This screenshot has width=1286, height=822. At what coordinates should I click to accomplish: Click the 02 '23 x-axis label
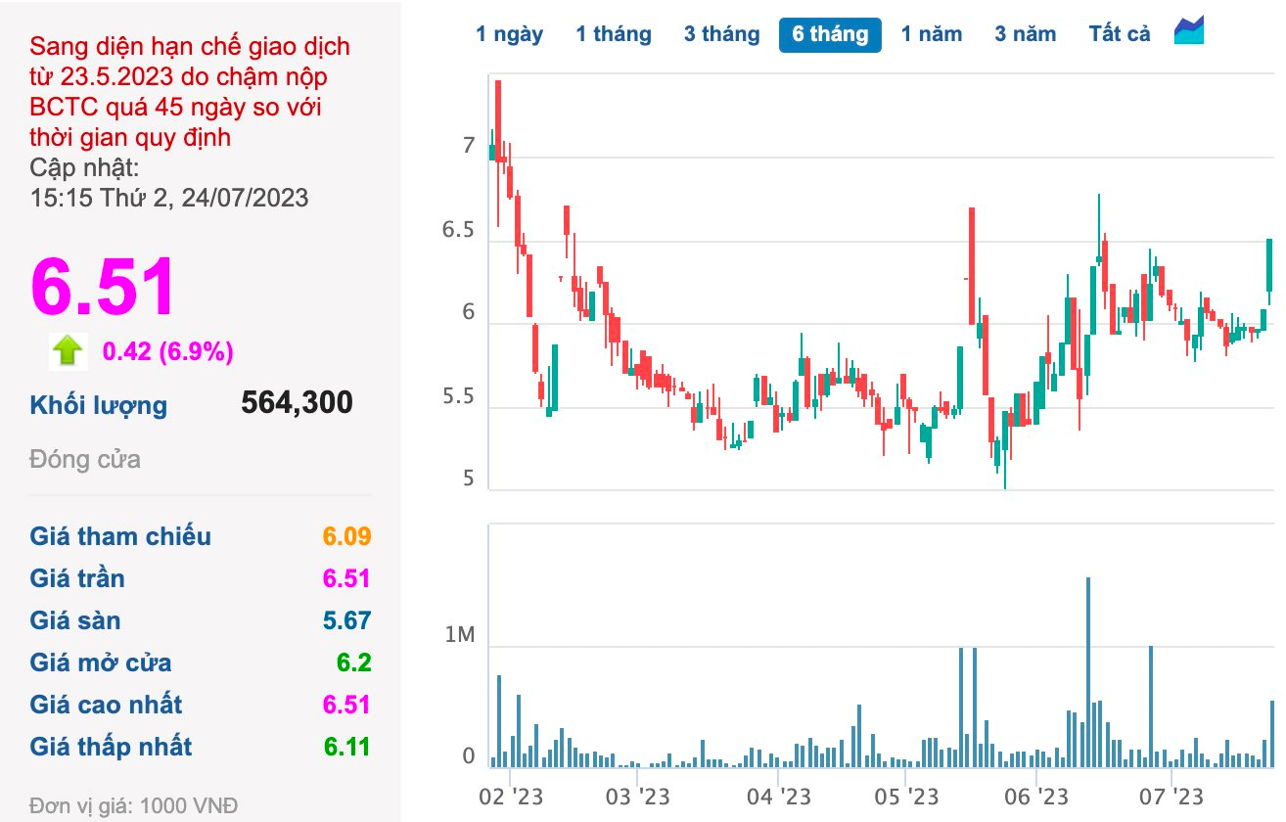(x=513, y=797)
